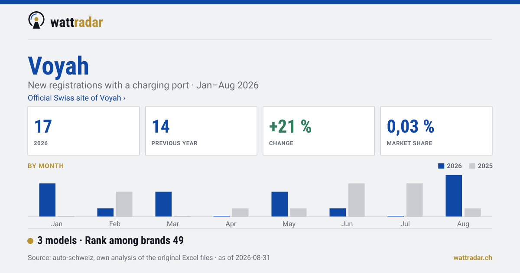Click the May 2025 gray bar
This screenshot has width=520, height=273.
(x=299, y=212)
